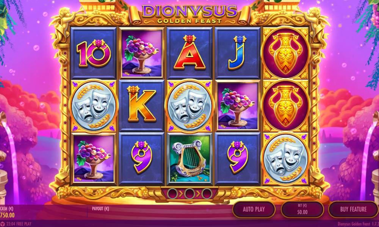Click the first circle indicator below reels
Screen dimensions: 379x227
(172, 193)
